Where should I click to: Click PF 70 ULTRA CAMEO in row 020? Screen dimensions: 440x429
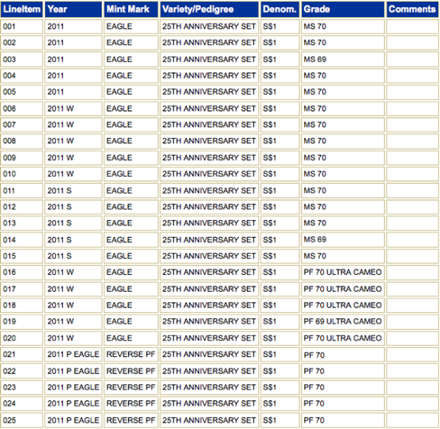pos(343,338)
